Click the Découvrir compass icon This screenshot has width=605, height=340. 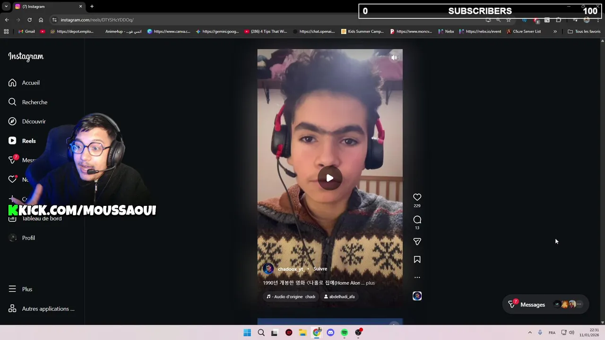click(x=12, y=121)
